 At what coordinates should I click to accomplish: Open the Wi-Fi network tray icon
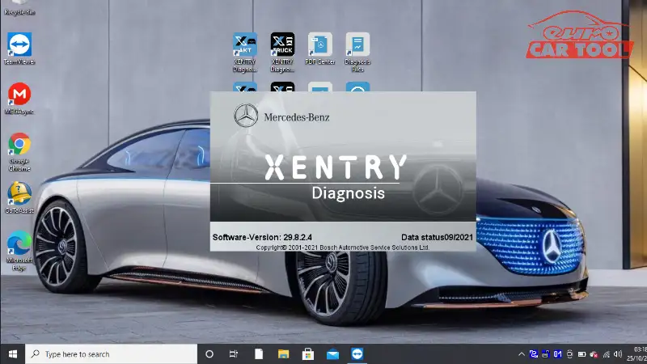point(606,354)
